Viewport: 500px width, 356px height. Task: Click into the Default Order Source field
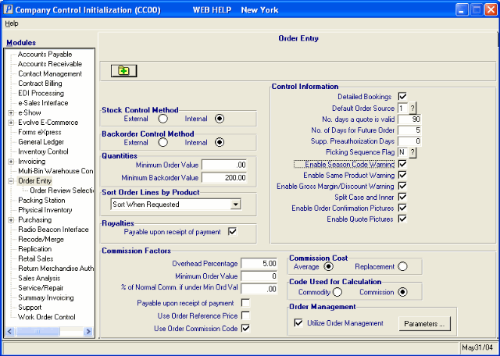403,109
